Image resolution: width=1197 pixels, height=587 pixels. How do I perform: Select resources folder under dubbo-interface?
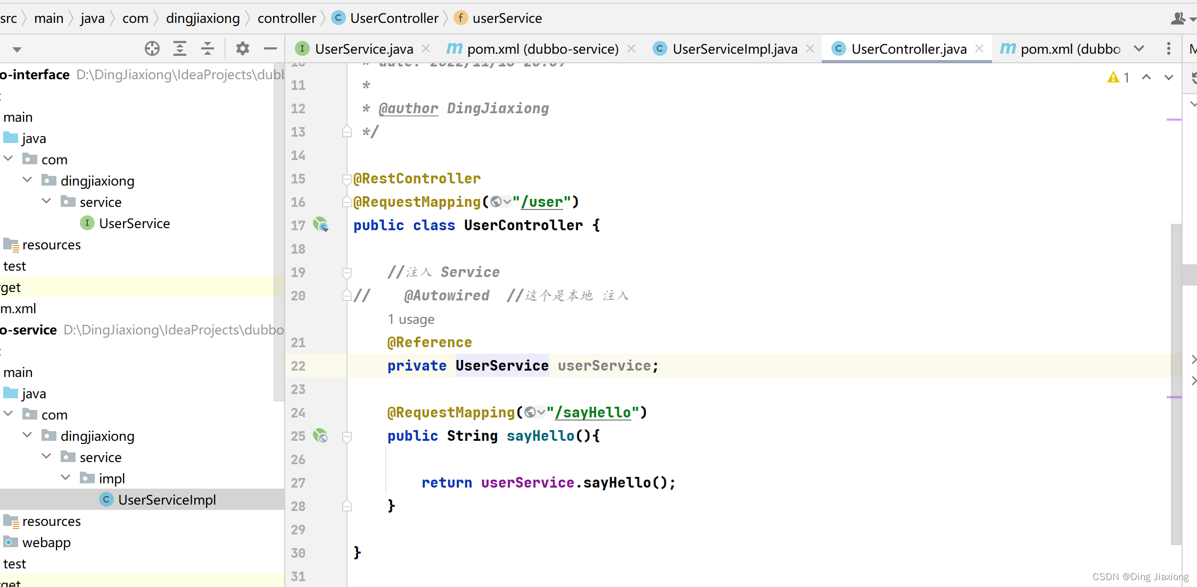coord(43,245)
